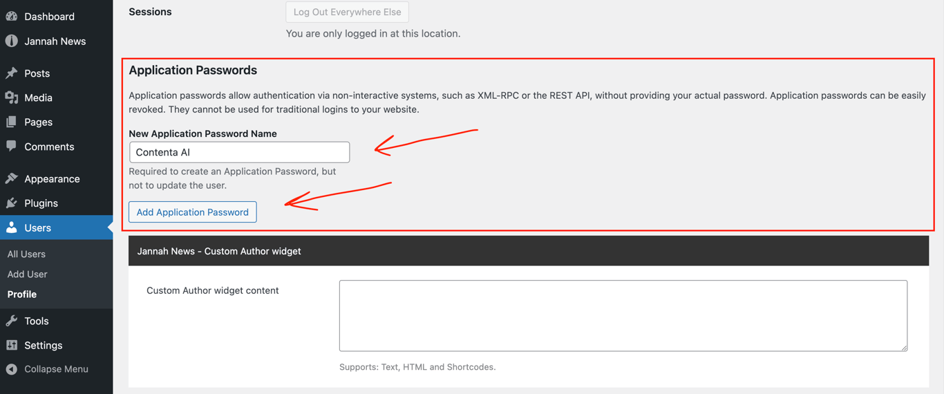
Task: Click inside Custom Author widget content textarea
Action: [x=622, y=315]
